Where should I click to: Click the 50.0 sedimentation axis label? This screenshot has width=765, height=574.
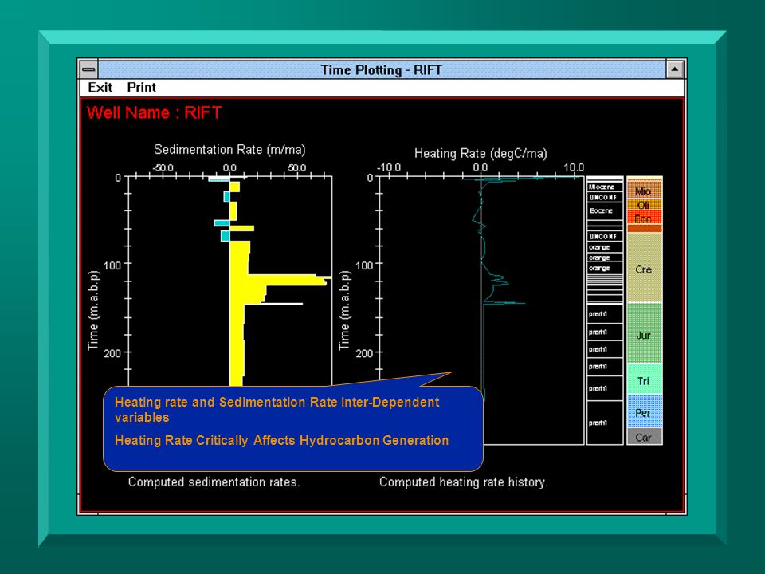click(296, 167)
